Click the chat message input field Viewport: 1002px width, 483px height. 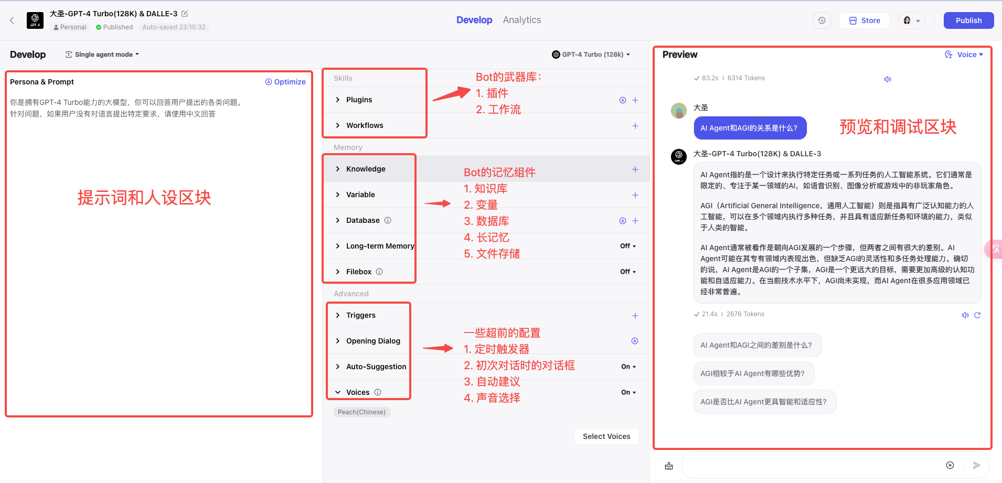point(814,465)
